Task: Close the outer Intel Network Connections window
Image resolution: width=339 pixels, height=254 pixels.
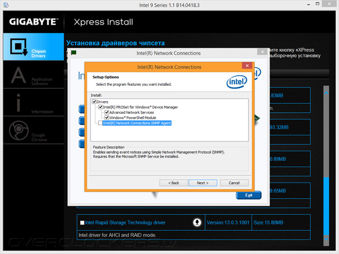Action: coord(263,52)
